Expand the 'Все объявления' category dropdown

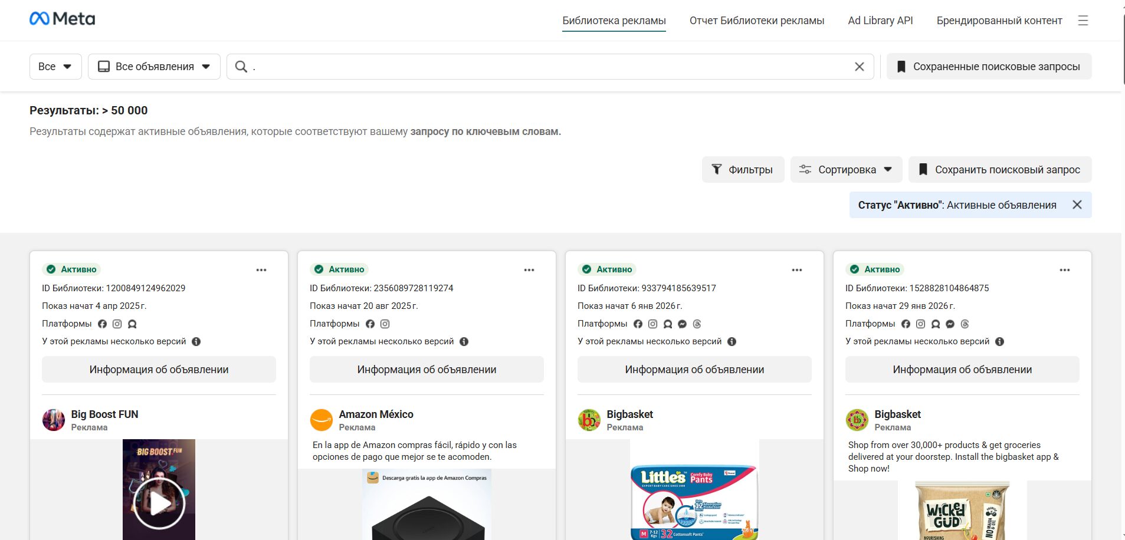(153, 66)
